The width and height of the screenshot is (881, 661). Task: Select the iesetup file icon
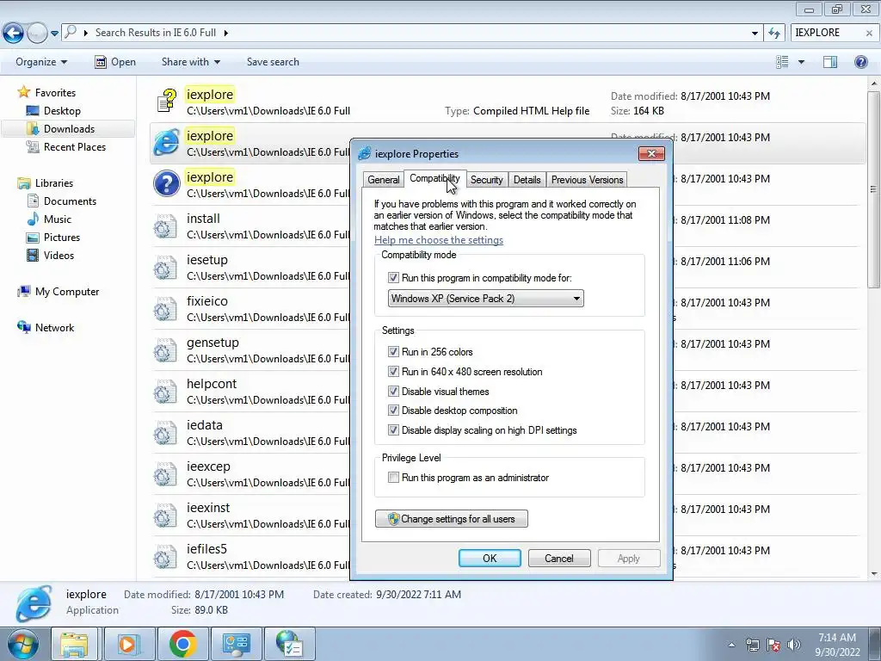(x=165, y=268)
